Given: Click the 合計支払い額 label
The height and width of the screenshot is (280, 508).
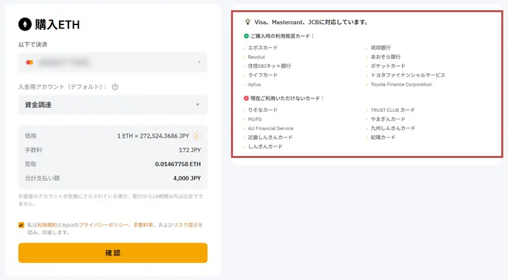Looking at the screenshot, I should click(43, 178).
